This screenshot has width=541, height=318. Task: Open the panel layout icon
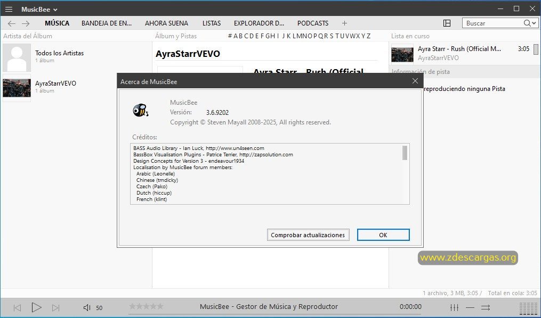pos(447,23)
